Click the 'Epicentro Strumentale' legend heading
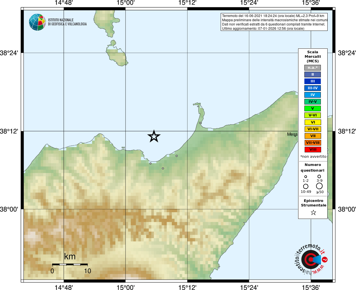 click(x=313, y=203)
